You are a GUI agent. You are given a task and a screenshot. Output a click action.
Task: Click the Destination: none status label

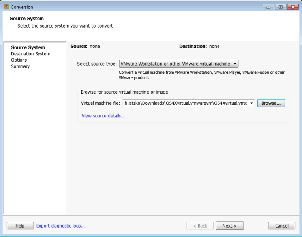pos(199,46)
